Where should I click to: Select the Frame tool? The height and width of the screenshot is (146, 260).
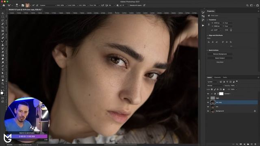[3, 31]
